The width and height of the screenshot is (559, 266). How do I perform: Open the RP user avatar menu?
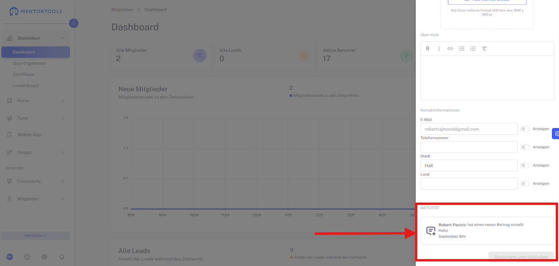pos(10,257)
